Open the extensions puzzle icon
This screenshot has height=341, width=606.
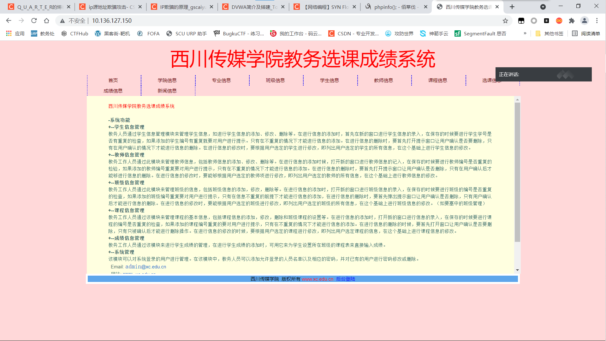point(572,21)
